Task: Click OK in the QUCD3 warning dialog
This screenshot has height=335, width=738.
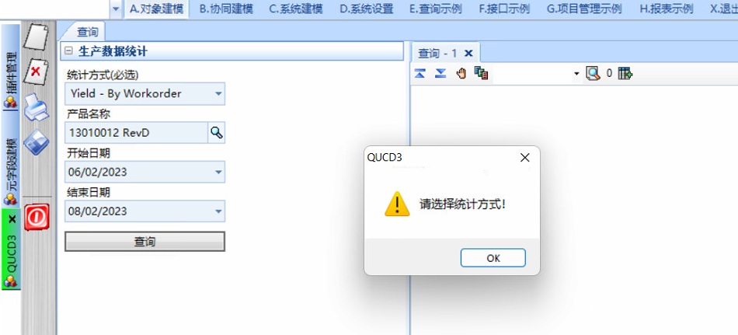Action: pyautogui.click(x=493, y=258)
